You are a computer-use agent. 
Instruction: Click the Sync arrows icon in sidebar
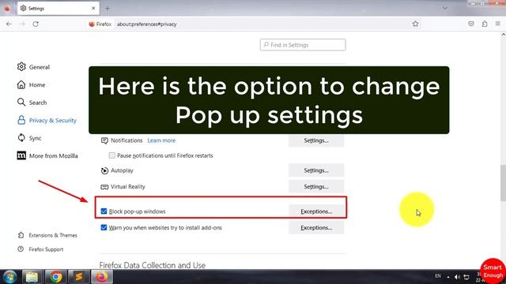[x=21, y=138]
